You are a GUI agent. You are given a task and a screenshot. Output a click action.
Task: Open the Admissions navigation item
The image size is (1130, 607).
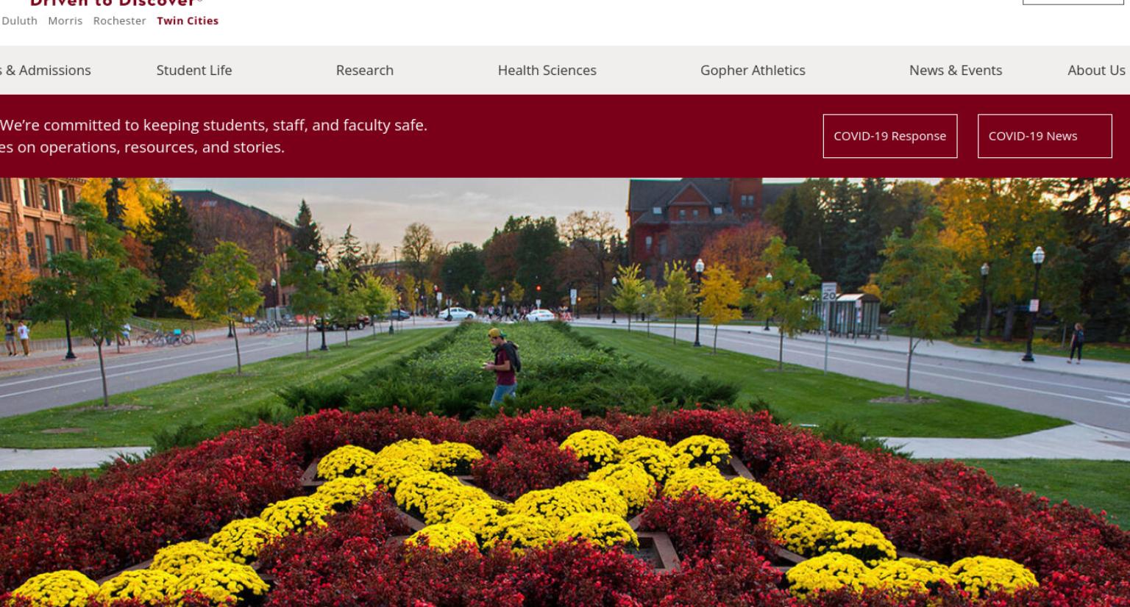click(x=46, y=71)
